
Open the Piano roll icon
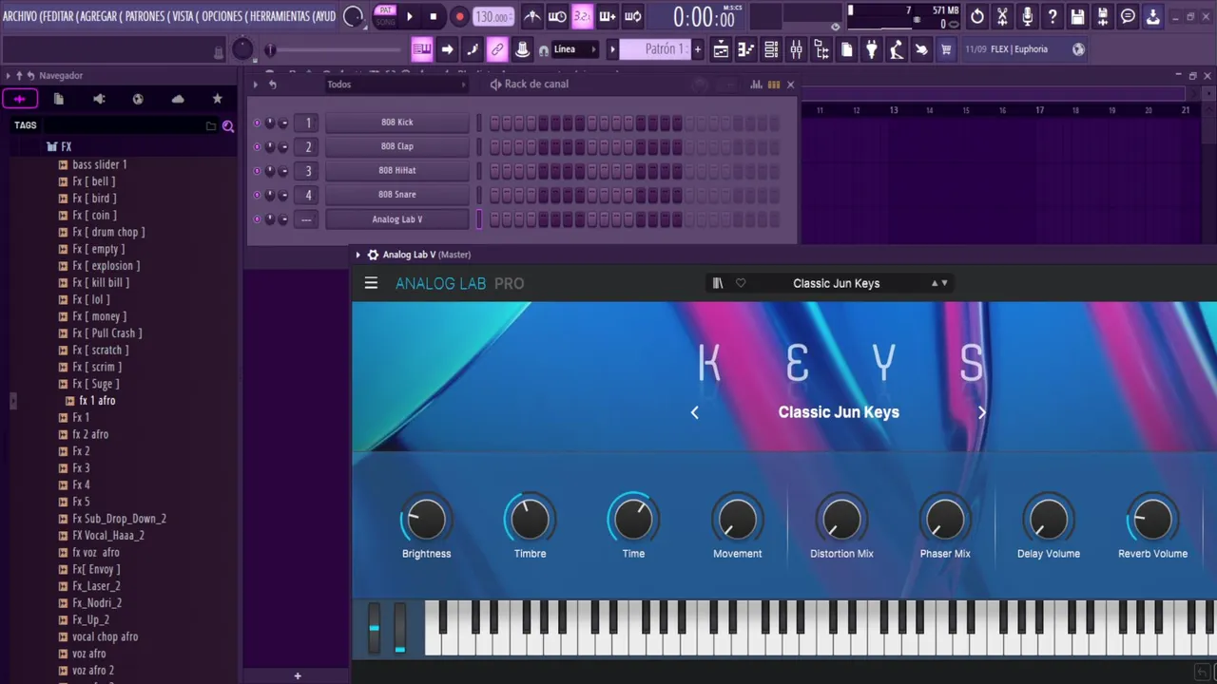coord(746,49)
